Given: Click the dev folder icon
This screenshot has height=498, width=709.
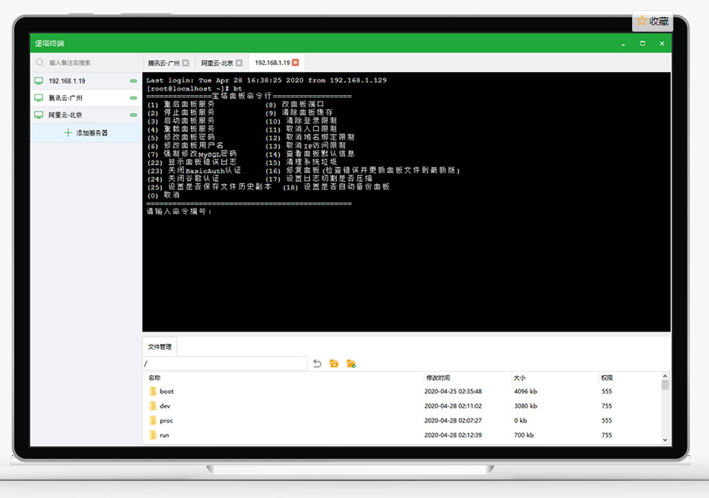Looking at the screenshot, I should (x=153, y=406).
